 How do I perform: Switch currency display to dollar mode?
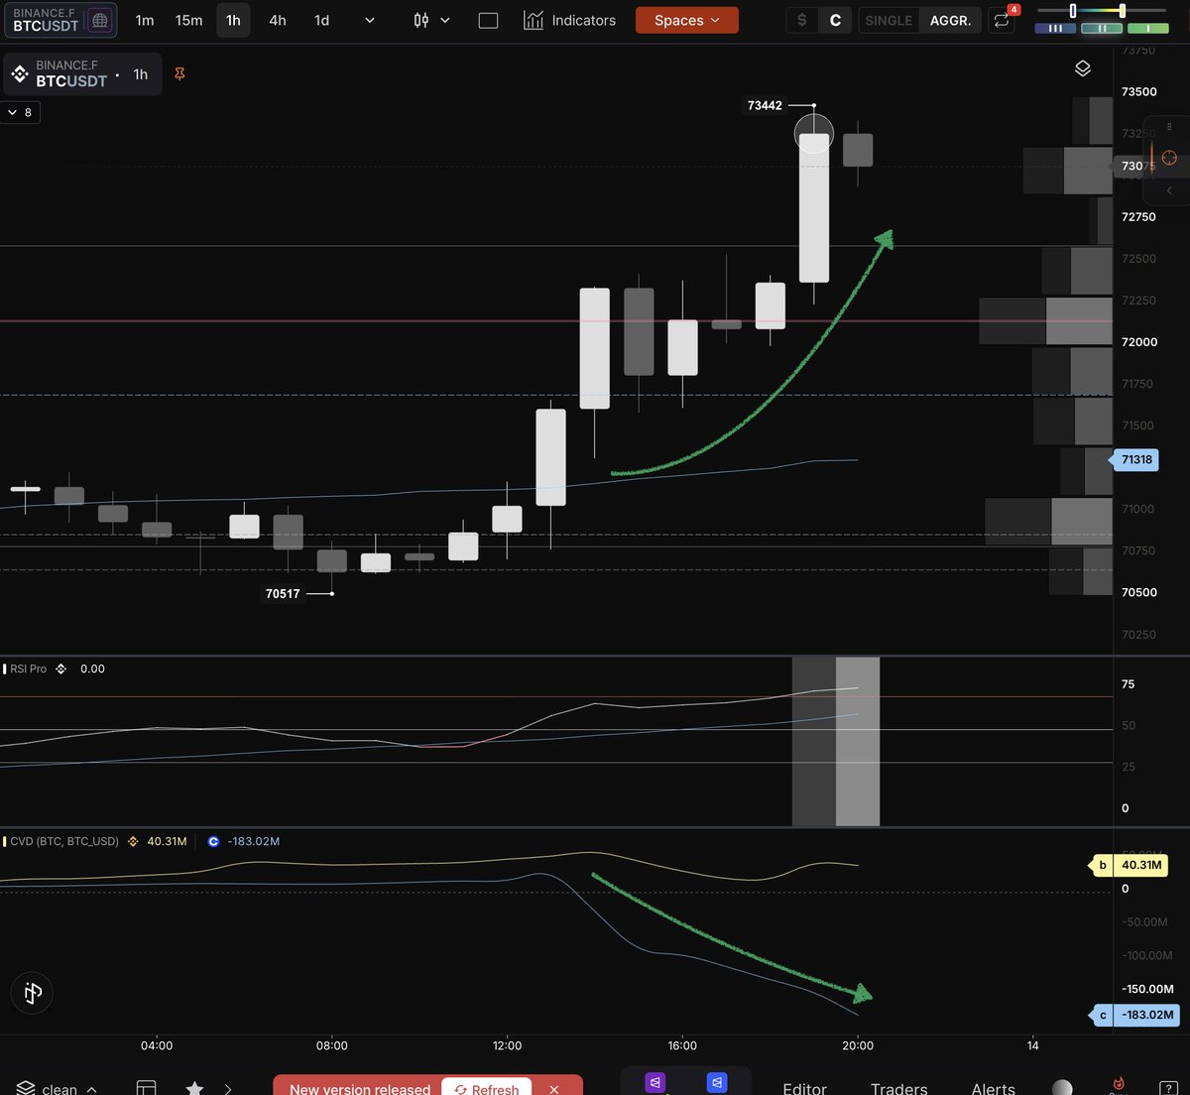tap(802, 18)
